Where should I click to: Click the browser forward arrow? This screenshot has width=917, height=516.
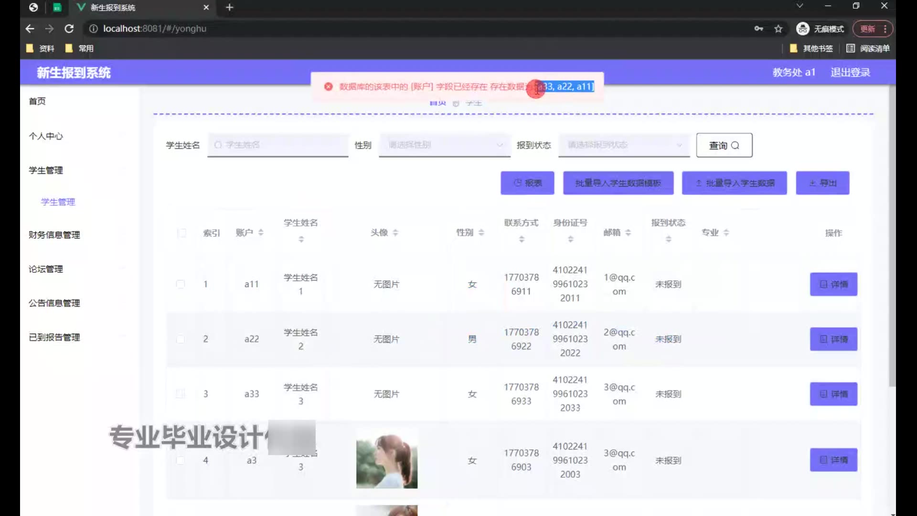(49, 29)
